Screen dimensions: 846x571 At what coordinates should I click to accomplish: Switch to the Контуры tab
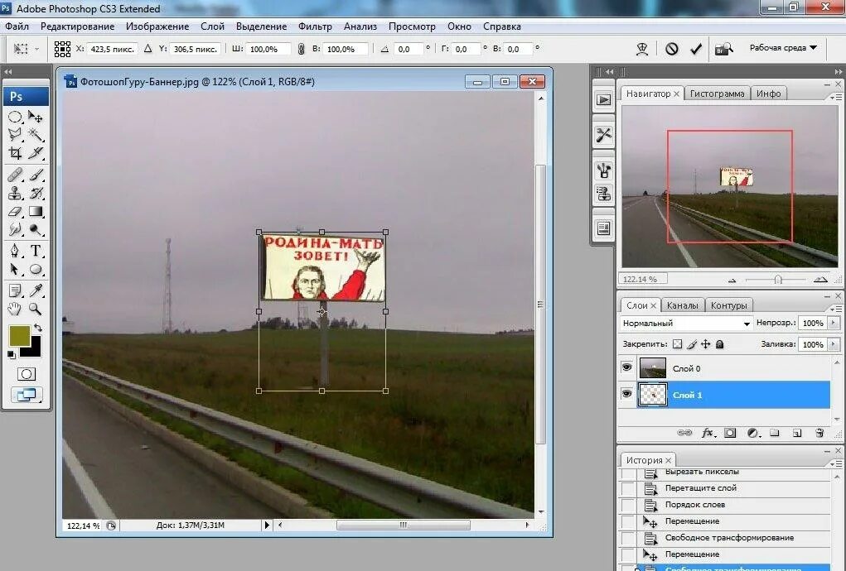point(729,305)
